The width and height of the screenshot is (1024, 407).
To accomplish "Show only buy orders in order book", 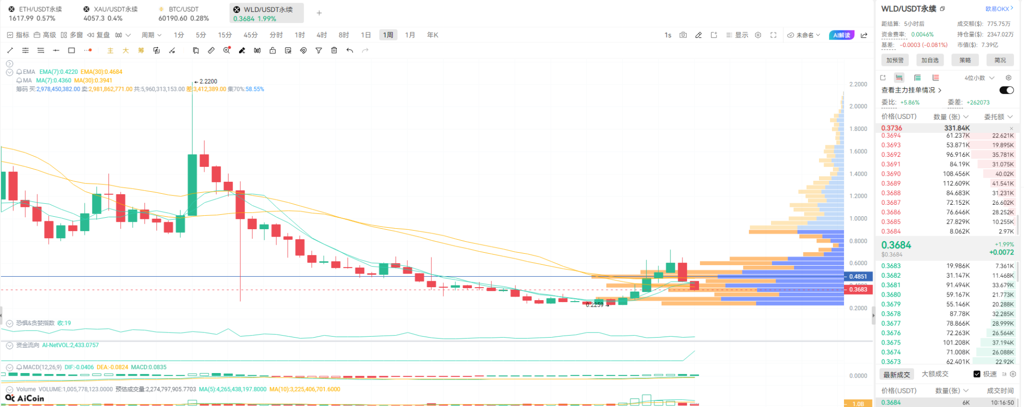I will pyautogui.click(x=917, y=78).
